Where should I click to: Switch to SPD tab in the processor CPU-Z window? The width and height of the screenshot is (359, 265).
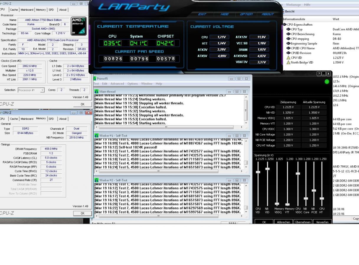coord(51,10)
